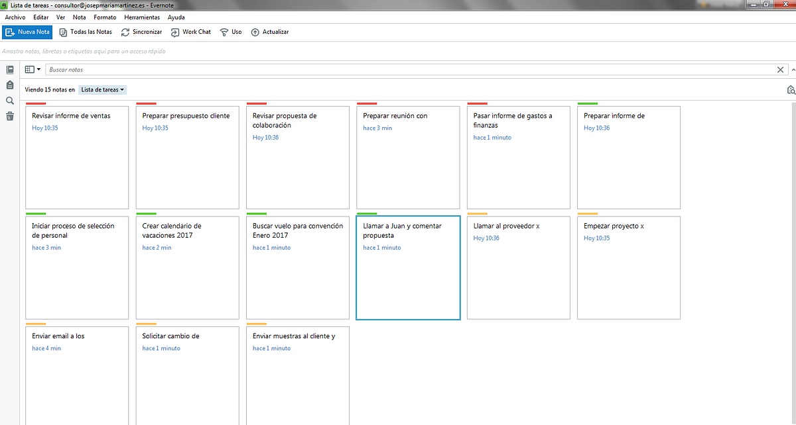
Task: Click the reminder icon at far right
Action: click(x=791, y=89)
